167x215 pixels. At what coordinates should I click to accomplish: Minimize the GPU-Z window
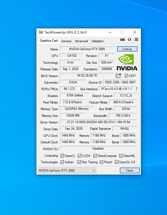(110, 32)
